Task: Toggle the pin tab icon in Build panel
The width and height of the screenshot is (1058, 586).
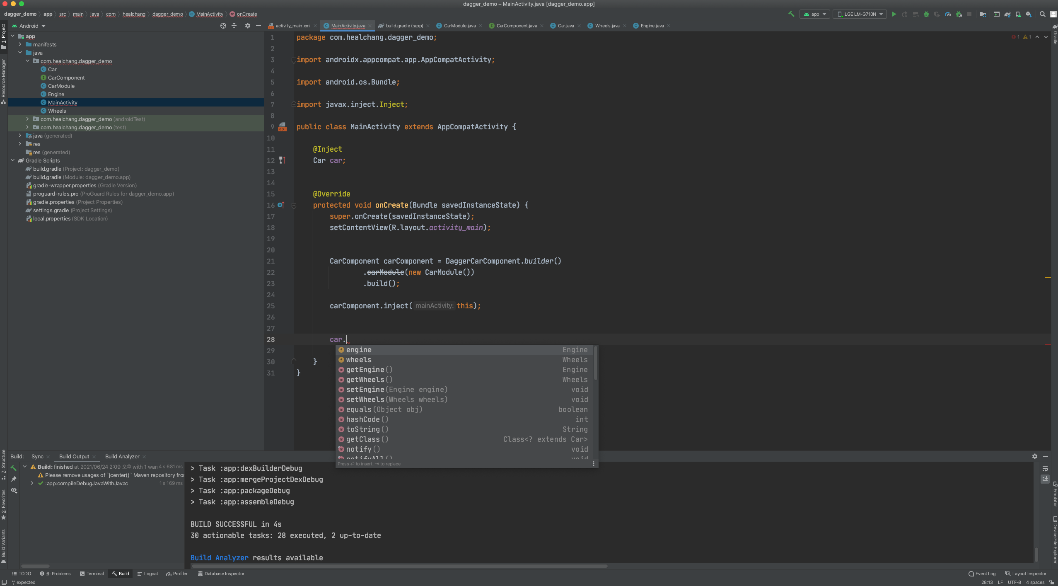Action: click(x=14, y=479)
